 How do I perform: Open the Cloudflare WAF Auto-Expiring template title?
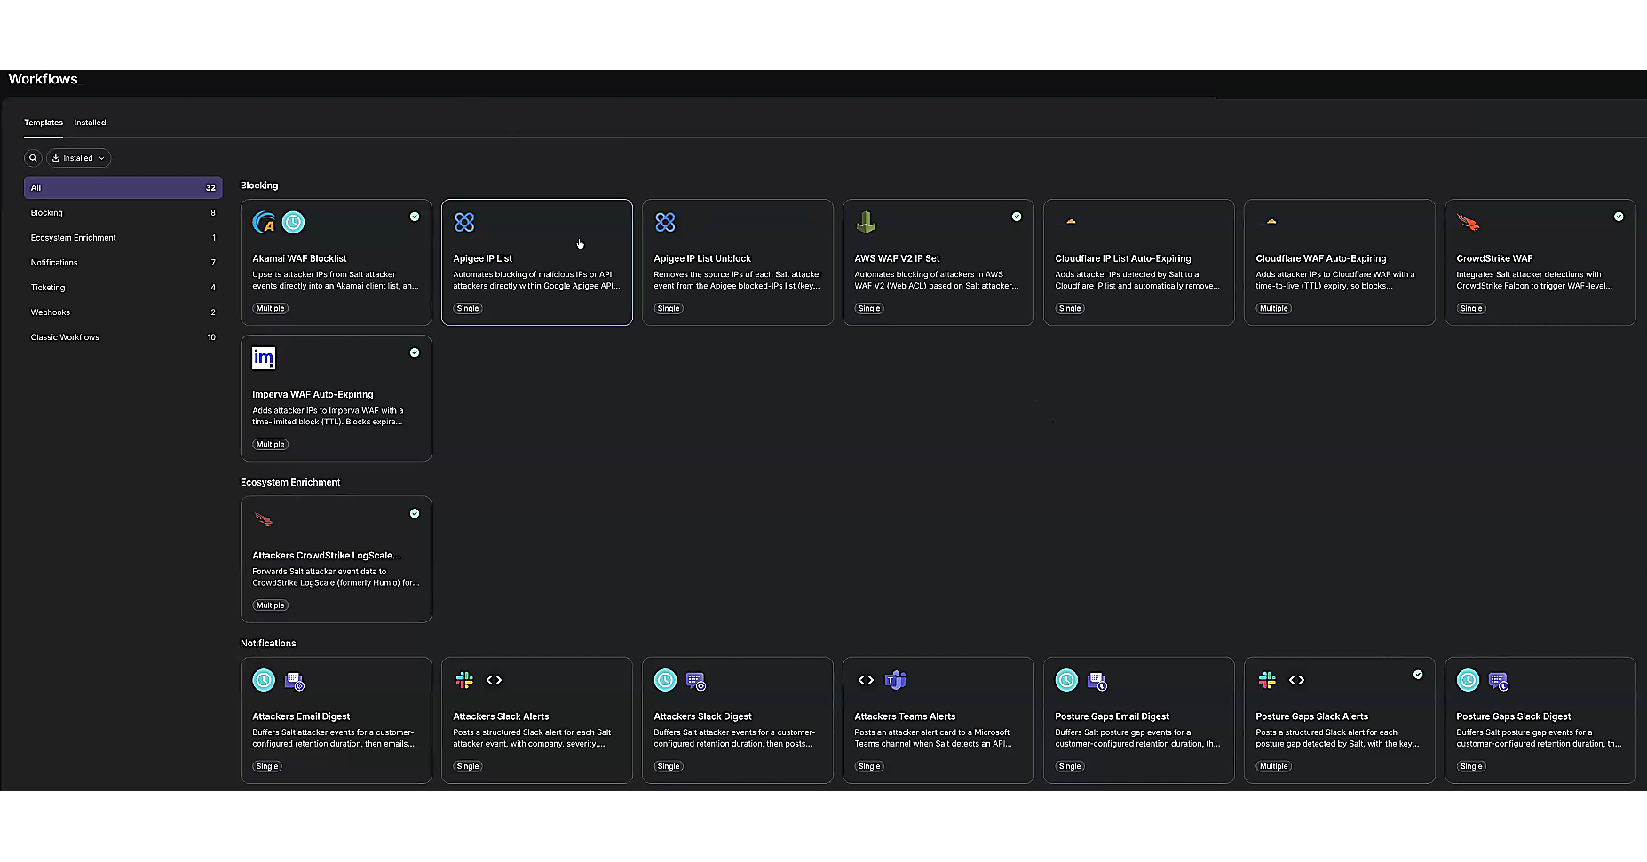pos(1321,258)
